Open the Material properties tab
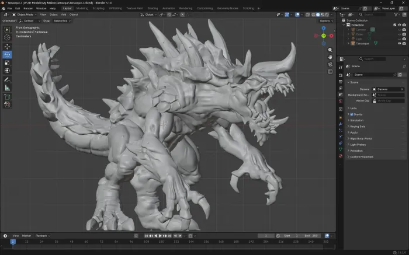409x255 pixels. pyautogui.click(x=341, y=156)
